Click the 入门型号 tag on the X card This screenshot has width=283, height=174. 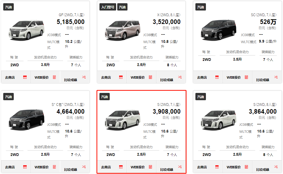coord(108,7)
